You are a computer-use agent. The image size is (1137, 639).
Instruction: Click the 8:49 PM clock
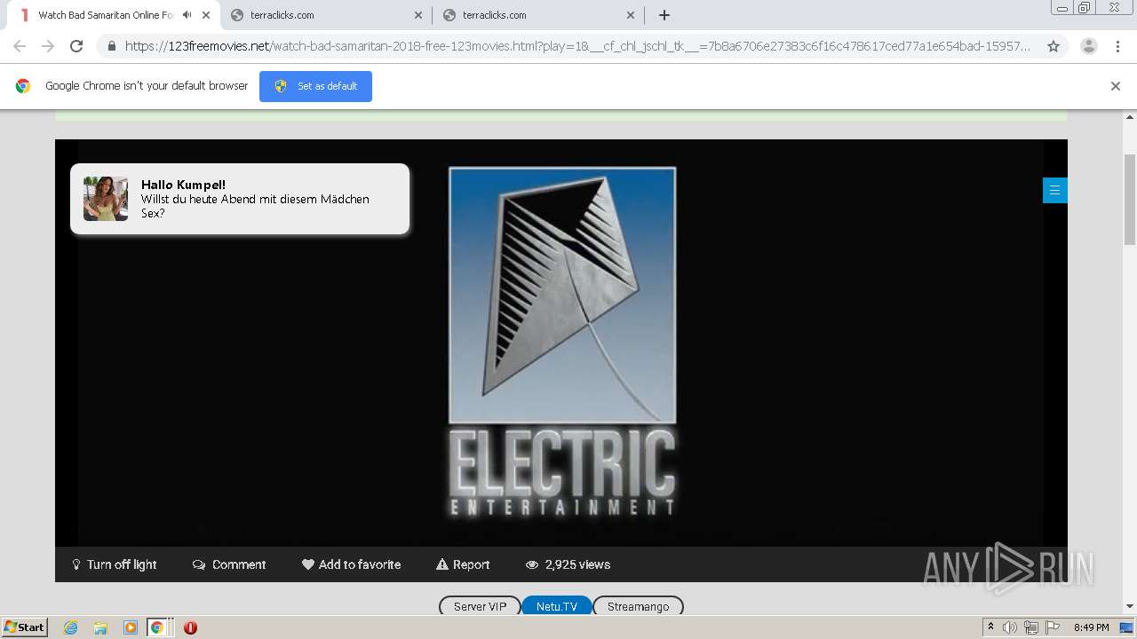click(x=1092, y=627)
